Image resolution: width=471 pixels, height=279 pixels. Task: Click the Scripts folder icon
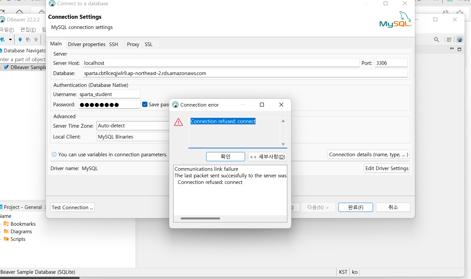(x=6, y=239)
